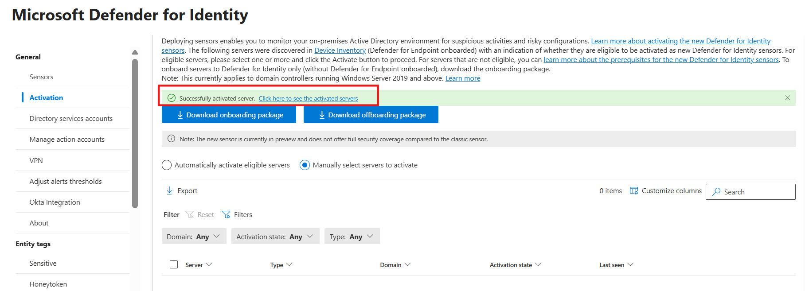805x291 pixels.
Task: Click the info icon beside preview note
Action: coord(171,139)
